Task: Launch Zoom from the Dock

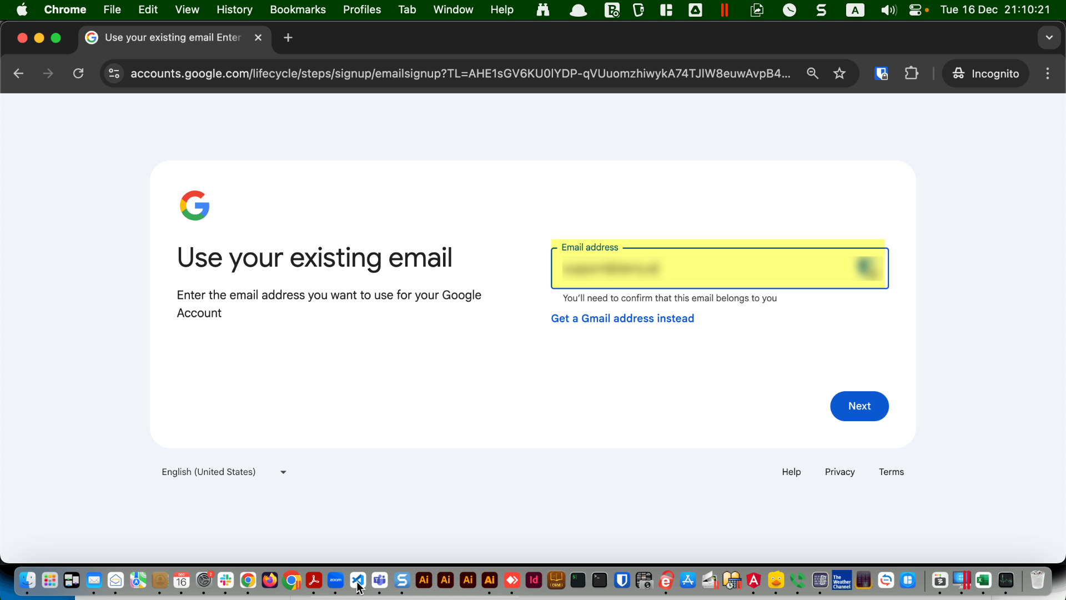Action: click(335, 580)
